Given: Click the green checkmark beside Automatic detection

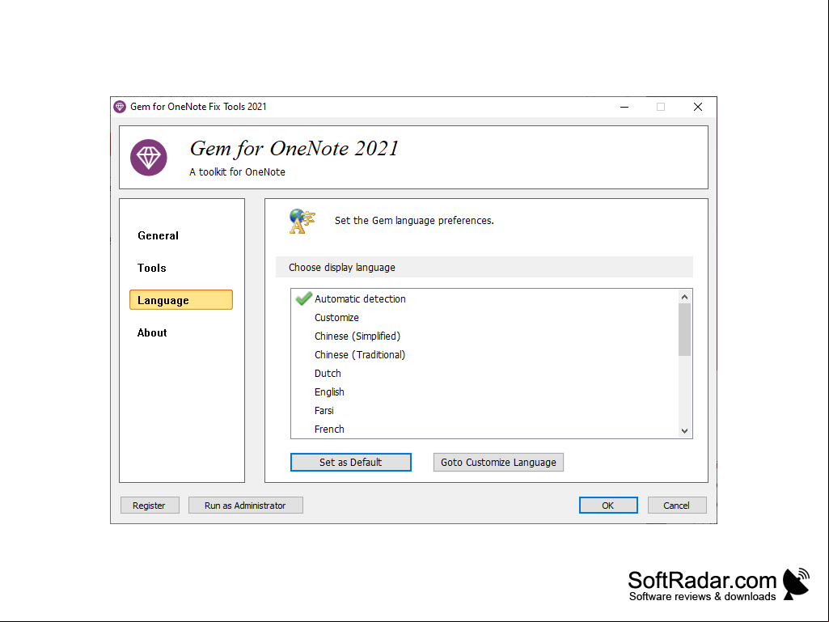Looking at the screenshot, I should click(303, 298).
